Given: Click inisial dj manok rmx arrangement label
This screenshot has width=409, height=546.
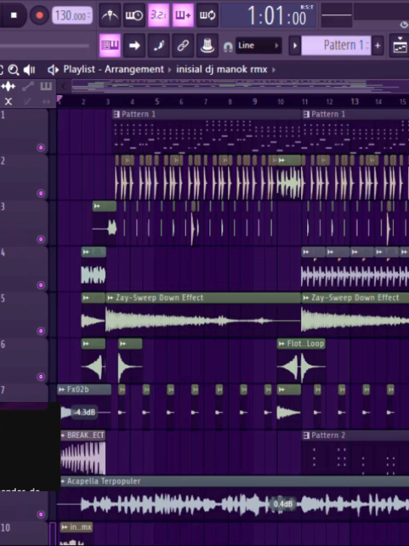Looking at the screenshot, I should point(221,69).
